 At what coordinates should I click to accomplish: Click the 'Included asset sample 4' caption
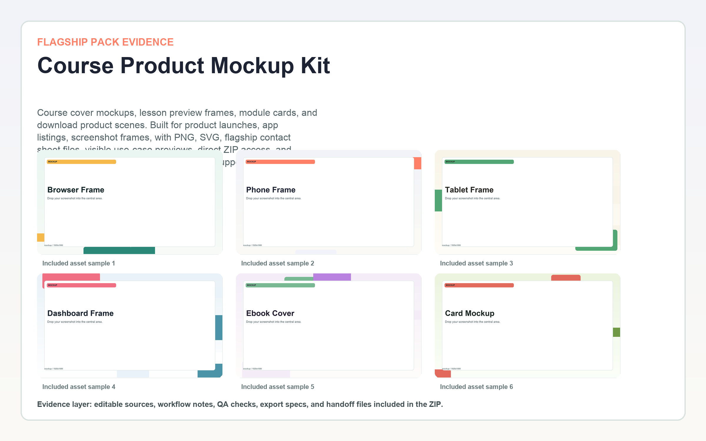[x=79, y=387]
